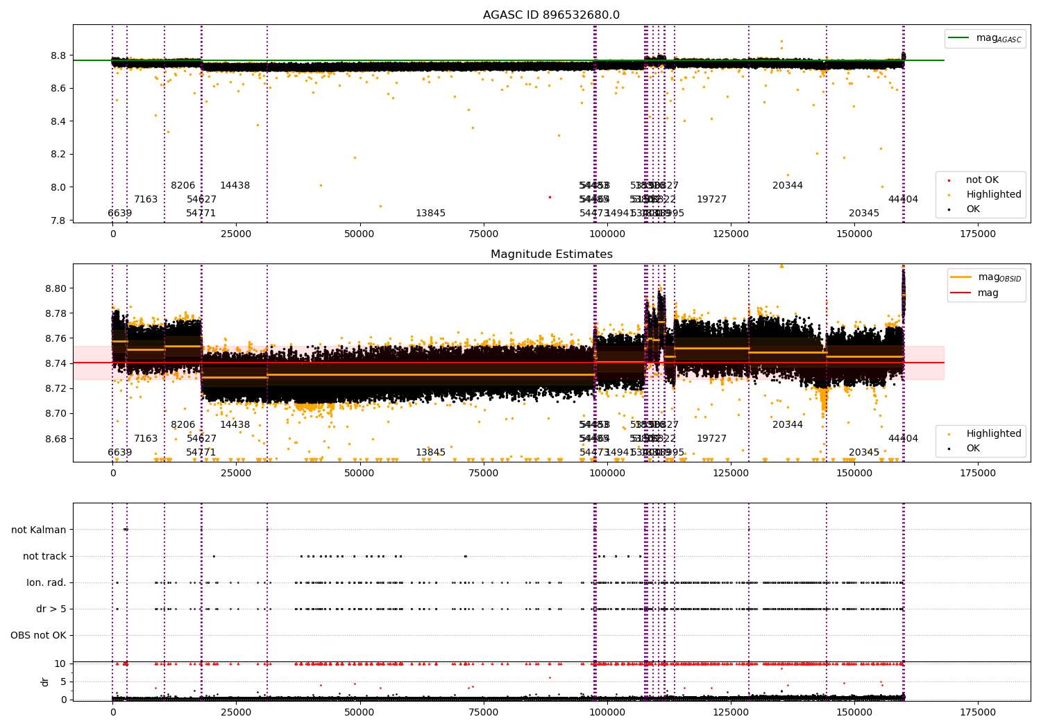Click the '8.78' y-axis tick in Magnitude Estimates

coord(56,313)
